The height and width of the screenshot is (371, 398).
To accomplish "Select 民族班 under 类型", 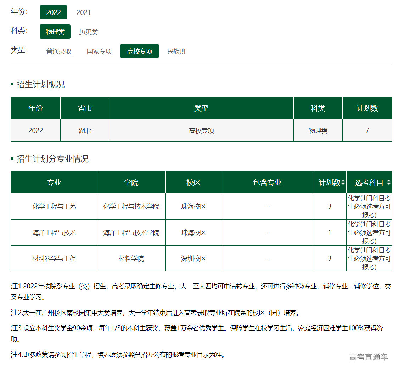I will pos(176,51).
